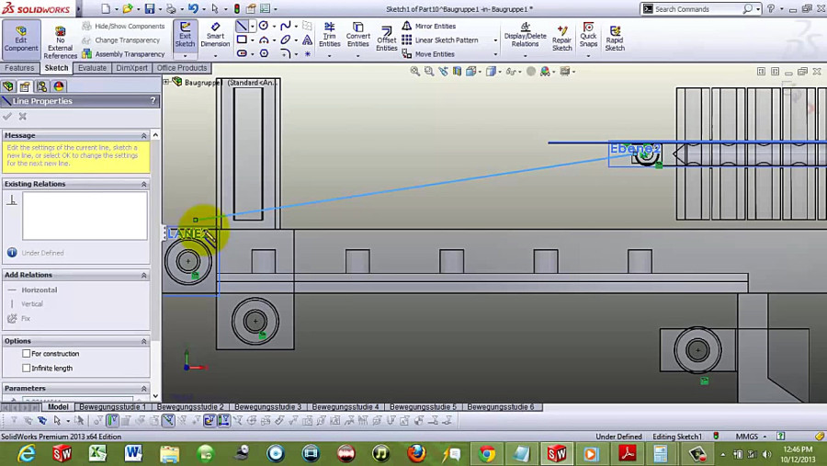The height and width of the screenshot is (466, 827).
Task: Switch to the DimXpert tab
Action: (131, 68)
